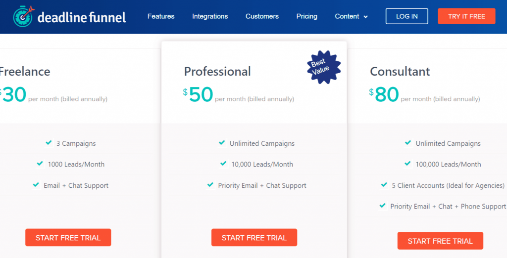Click the deadline funnel wordmark text

point(82,17)
